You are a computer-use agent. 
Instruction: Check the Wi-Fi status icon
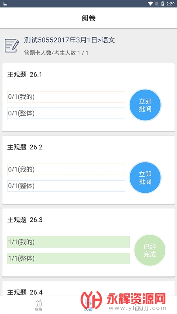pyautogui.click(x=150, y=4)
